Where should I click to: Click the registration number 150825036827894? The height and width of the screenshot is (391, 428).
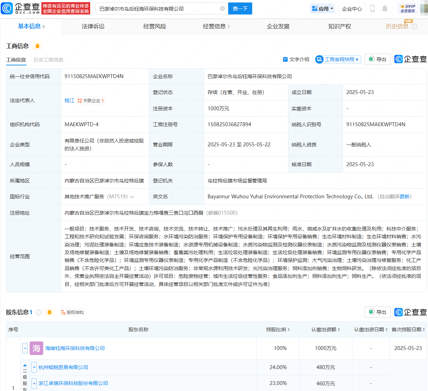click(229, 124)
